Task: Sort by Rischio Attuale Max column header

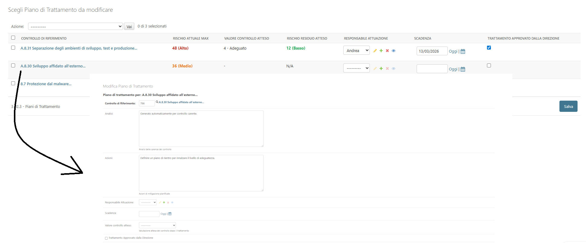Action: 191,38
